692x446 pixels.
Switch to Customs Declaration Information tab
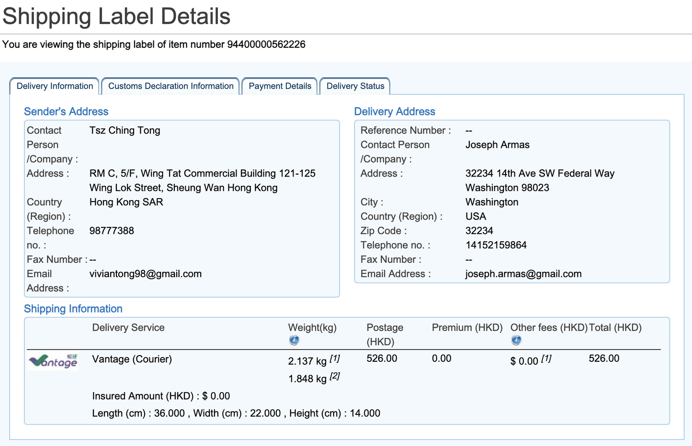[170, 86]
